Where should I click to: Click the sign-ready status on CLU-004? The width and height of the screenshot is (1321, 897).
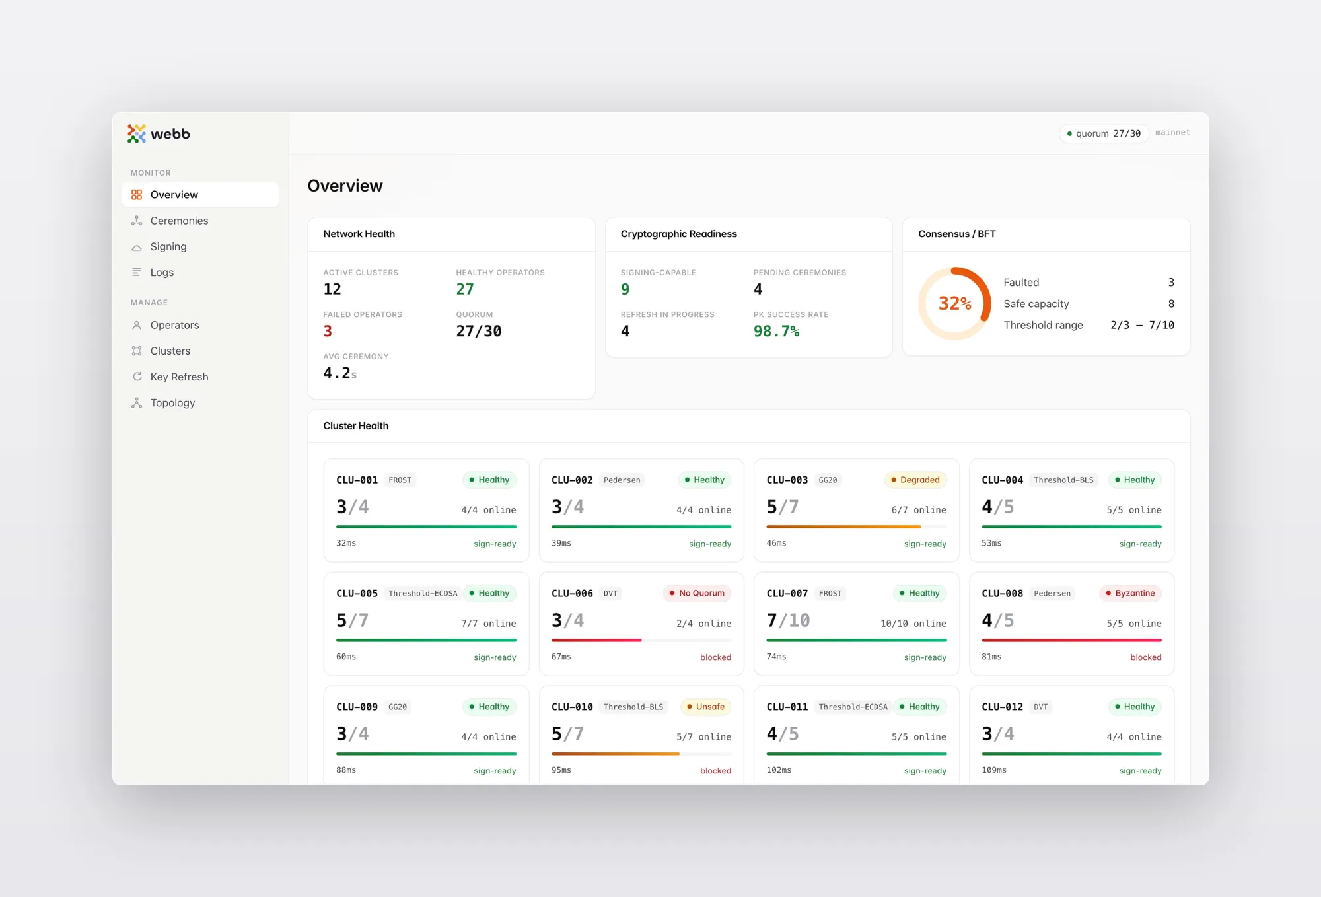(1140, 544)
